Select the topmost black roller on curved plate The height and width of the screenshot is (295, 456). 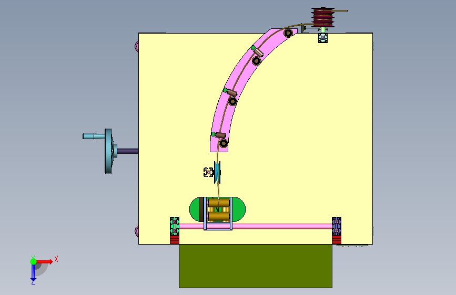(288, 33)
